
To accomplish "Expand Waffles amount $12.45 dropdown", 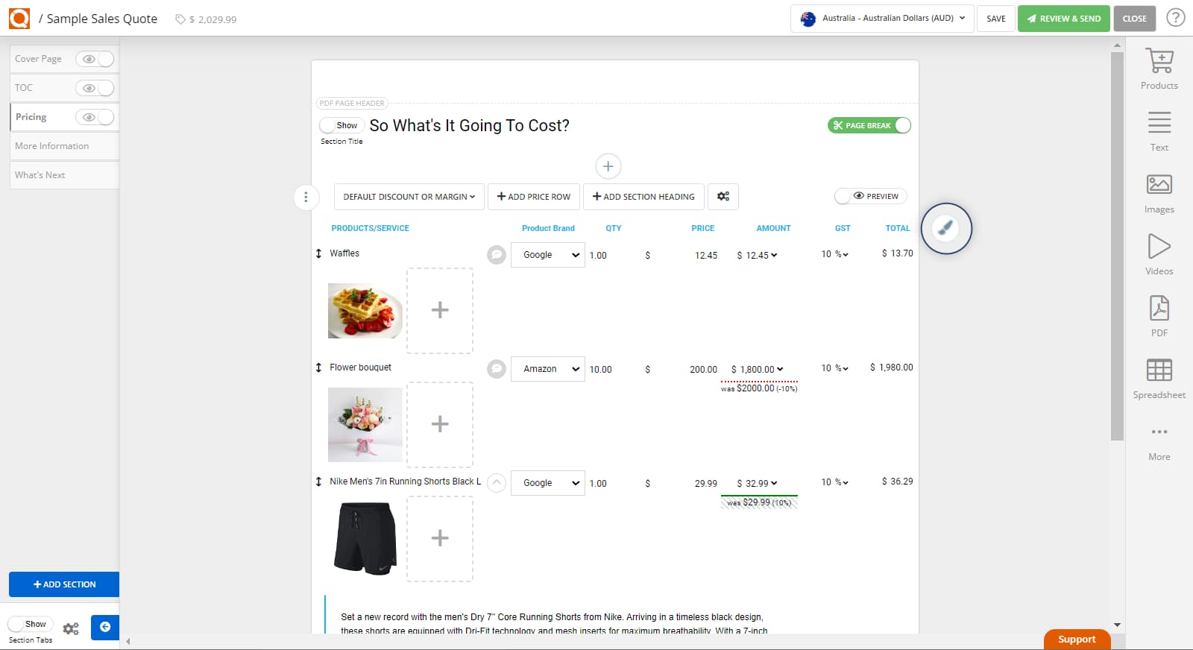I will coord(758,255).
